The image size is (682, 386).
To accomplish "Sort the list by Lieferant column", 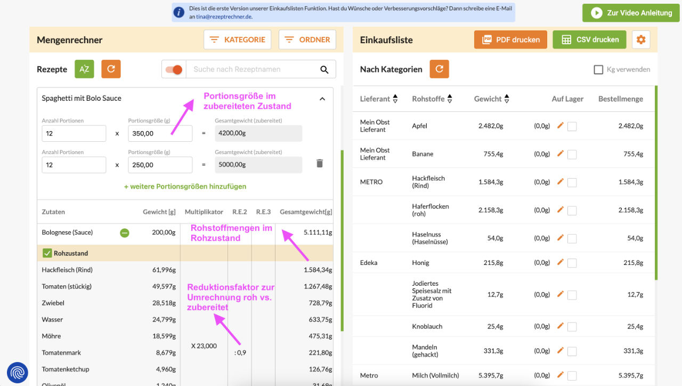I will click(395, 99).
